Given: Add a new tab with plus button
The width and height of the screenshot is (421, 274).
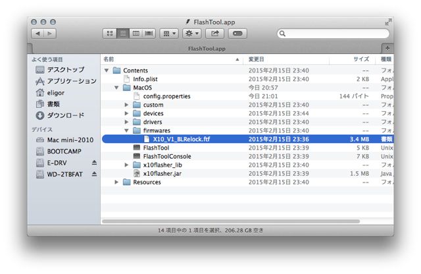Looking at the screenshot, I should [387, 48].
